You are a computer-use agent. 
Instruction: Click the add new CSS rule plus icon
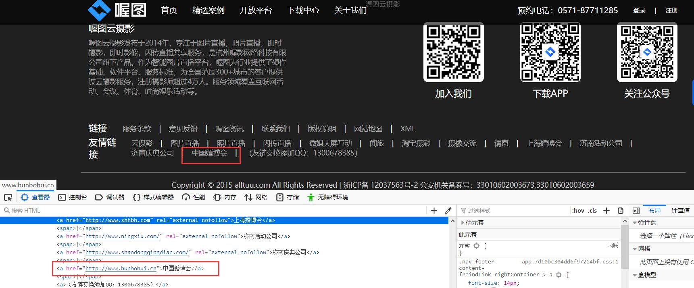coord(606,211)
